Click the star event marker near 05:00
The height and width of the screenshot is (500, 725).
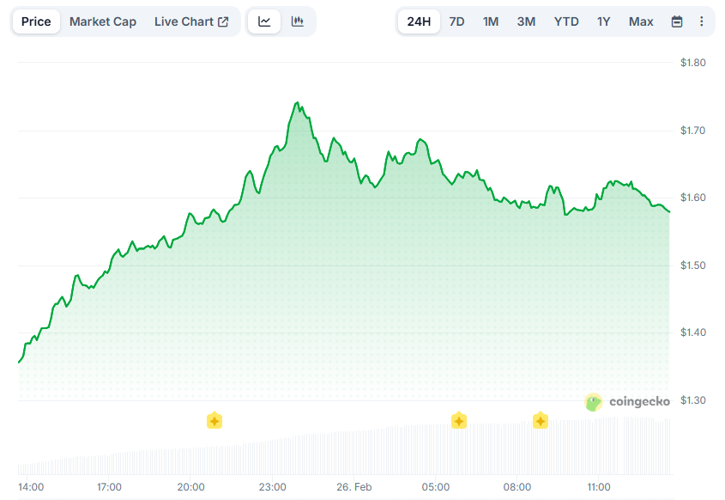(x=459, y=421)
